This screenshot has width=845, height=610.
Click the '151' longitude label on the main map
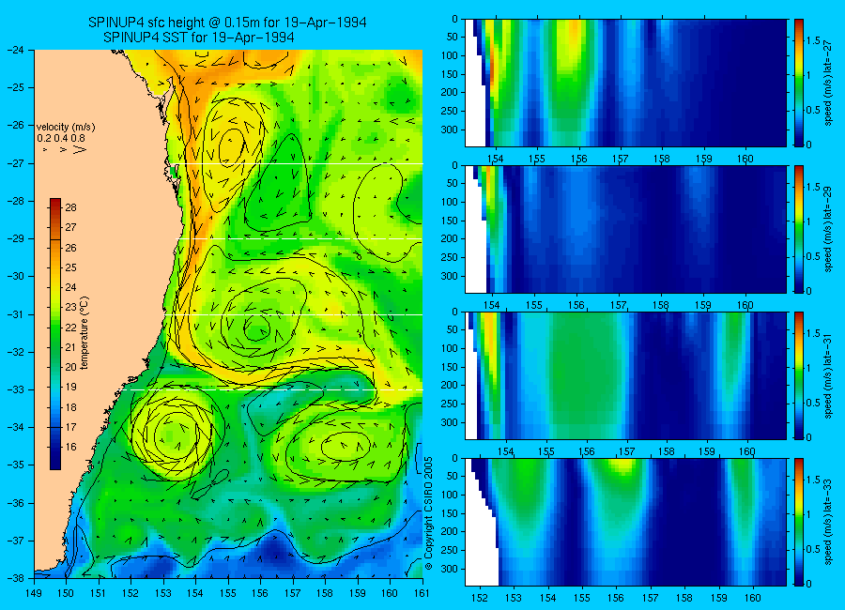[x=98, y=593]
